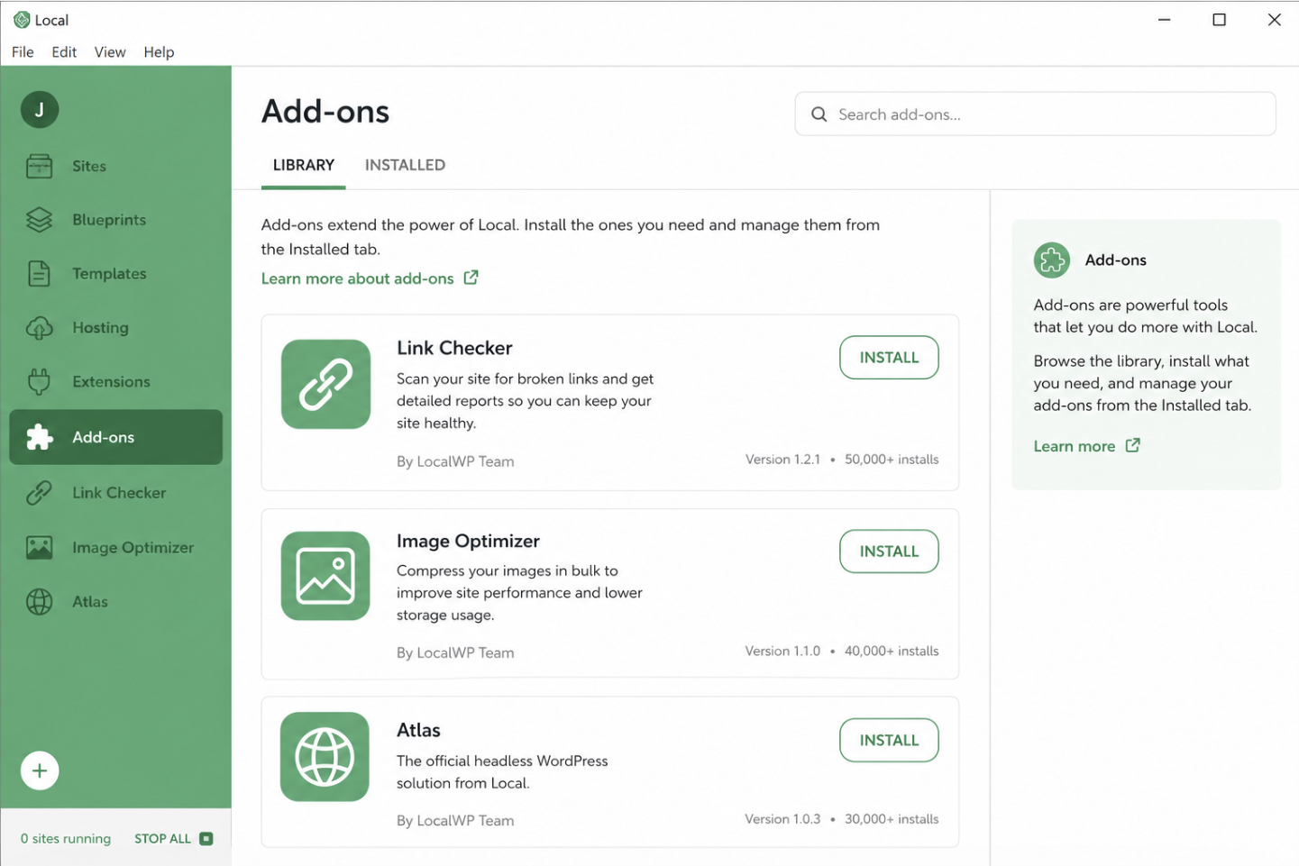This screenshot has height=866, width=1299.
Task: Click 40,000+ installs text
Action: tap(892, 651)
